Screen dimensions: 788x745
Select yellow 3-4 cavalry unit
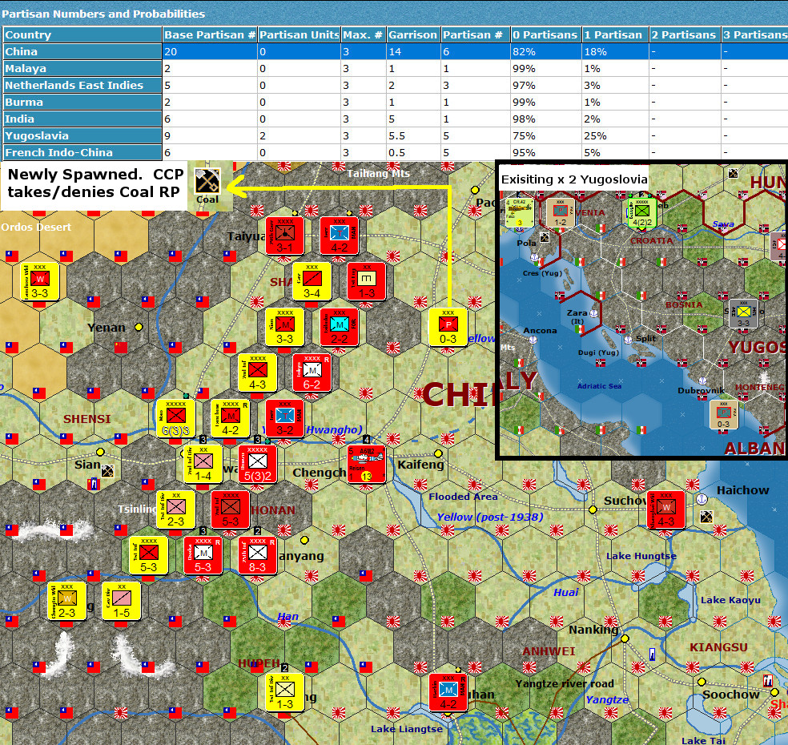point(312,281)
